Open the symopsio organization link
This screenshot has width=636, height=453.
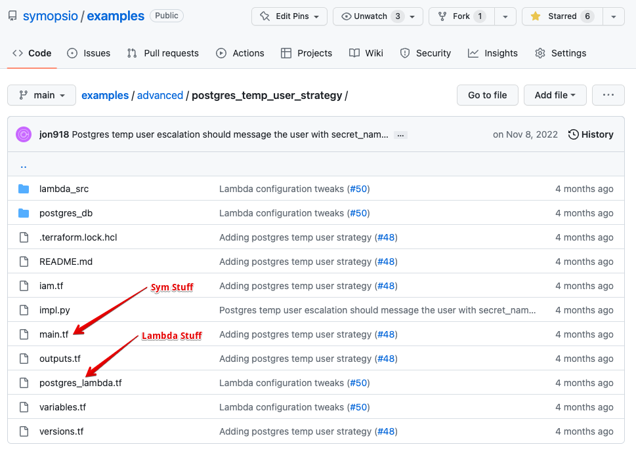[x=51, y=16]
